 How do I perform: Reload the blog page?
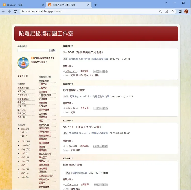click(x=15, y=11)
